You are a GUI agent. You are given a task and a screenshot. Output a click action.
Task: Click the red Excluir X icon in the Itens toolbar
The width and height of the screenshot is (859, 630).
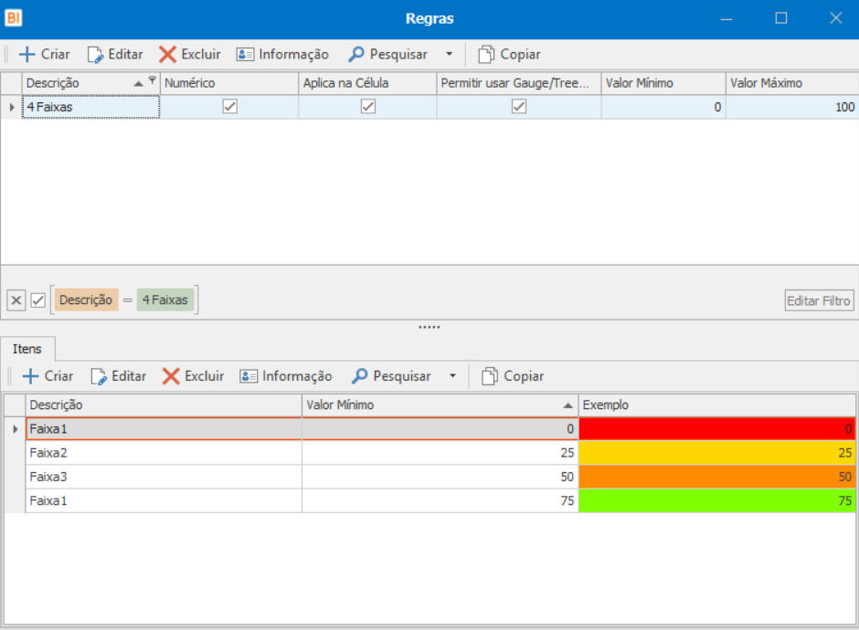coord(171,376)
